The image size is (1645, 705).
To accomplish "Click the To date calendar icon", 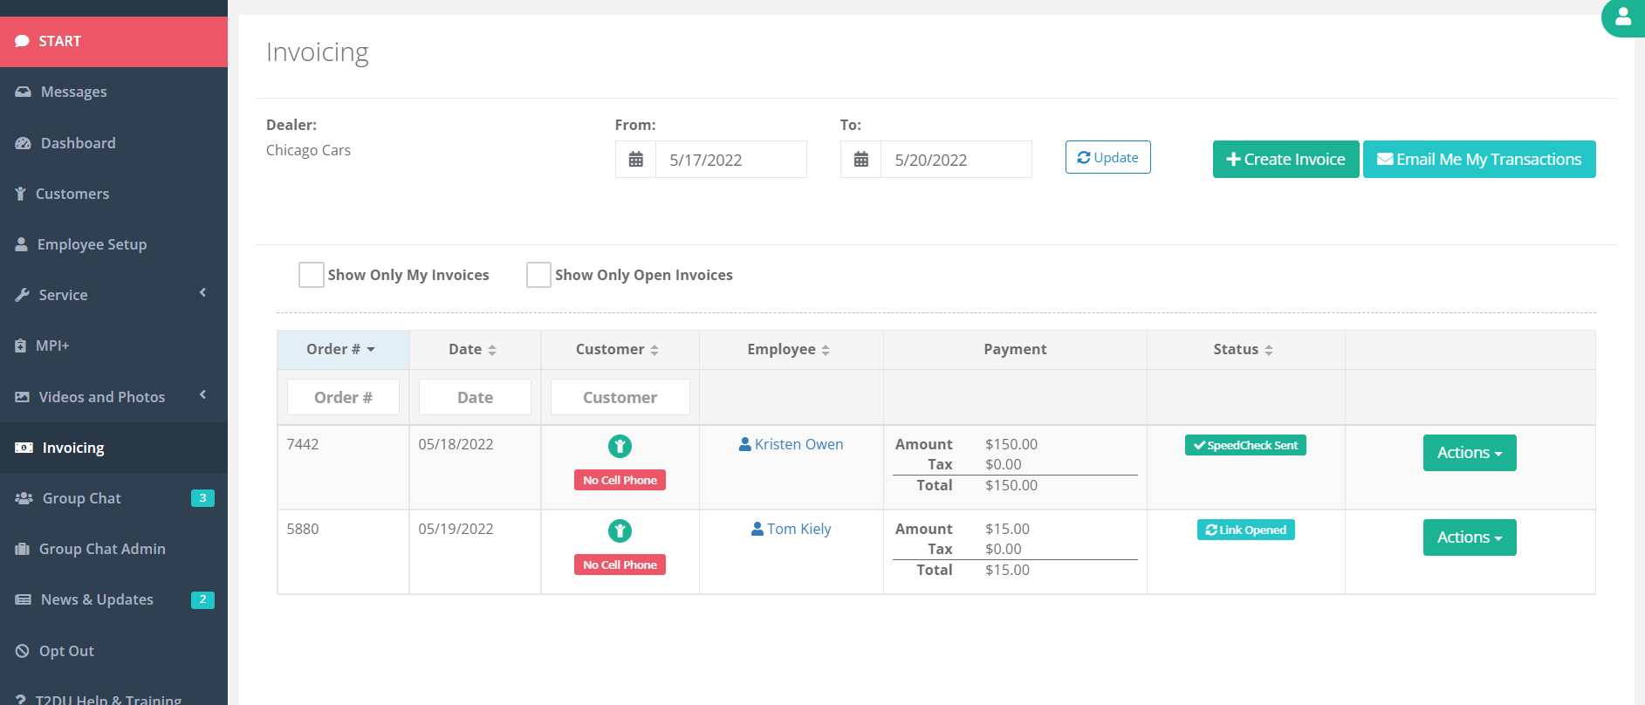I will (x=861, y=160).
